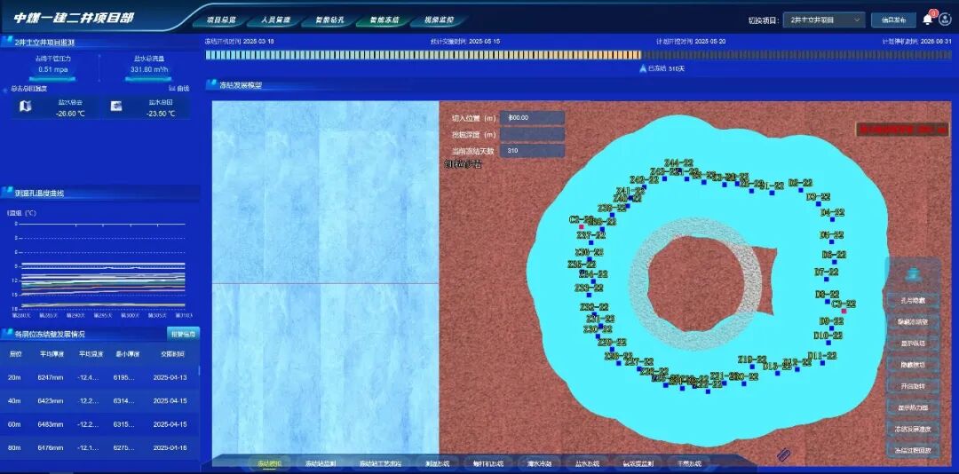The height and width of the screenshot is (474, 959).
Task: Click 冻结过程回放 replay button
Action: coord(913,450)
